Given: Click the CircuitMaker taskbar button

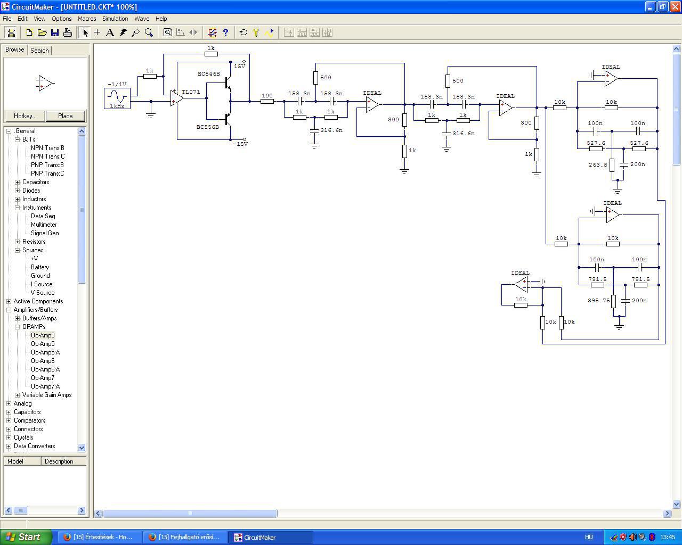Looking at the screenshot, I should (x=271, y=537).
